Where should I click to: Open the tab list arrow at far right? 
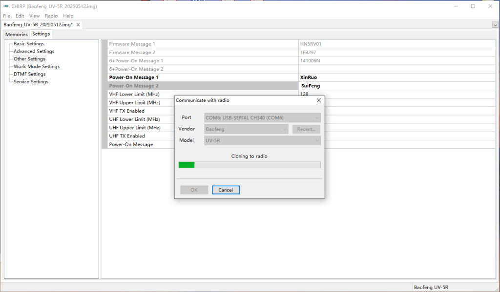point(495,25)
